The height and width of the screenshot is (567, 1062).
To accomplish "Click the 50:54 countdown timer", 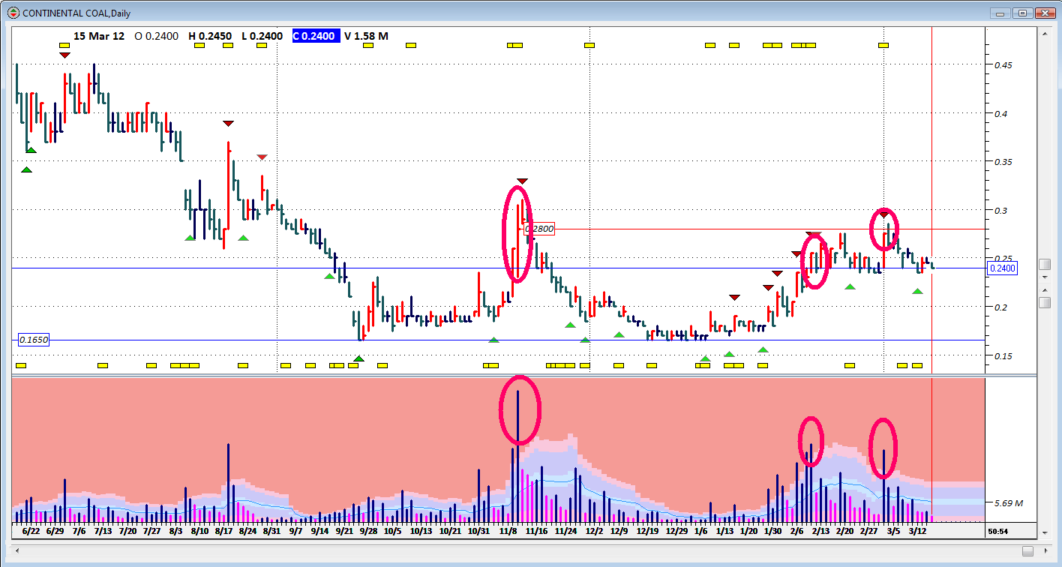I will click(997, 531).
